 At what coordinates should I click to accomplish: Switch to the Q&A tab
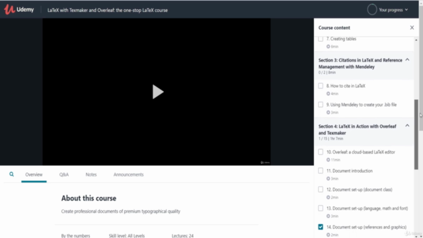point(64,175)
